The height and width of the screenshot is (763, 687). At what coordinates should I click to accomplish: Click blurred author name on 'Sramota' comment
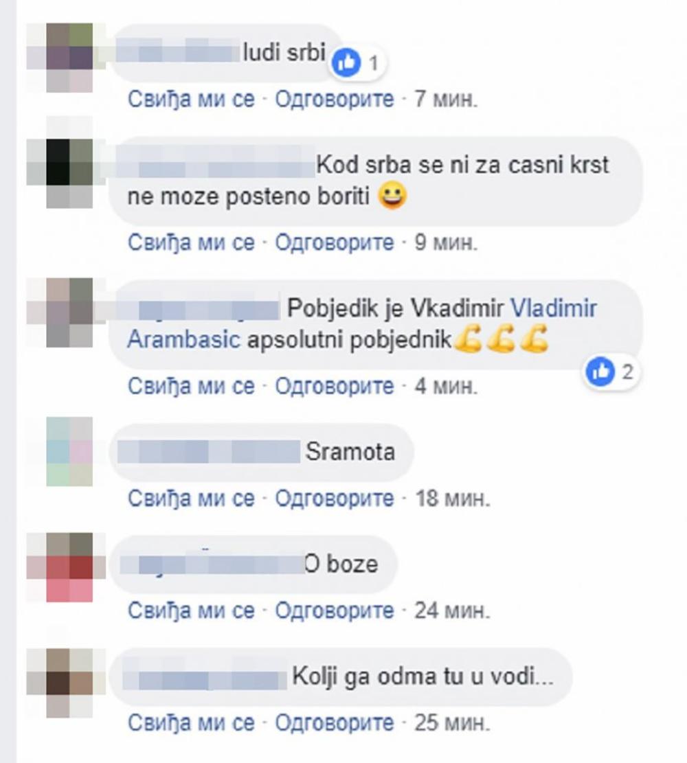210,452
